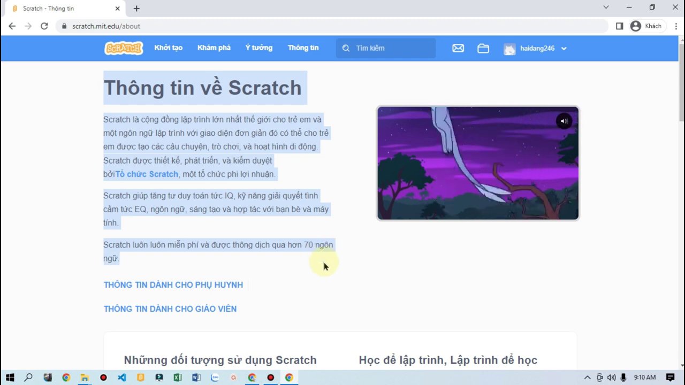Image resolution: width=685 pixels, height=385 pixels.
Task: Toggle sound on the Scratch intro video
Action: pos(564,121)
